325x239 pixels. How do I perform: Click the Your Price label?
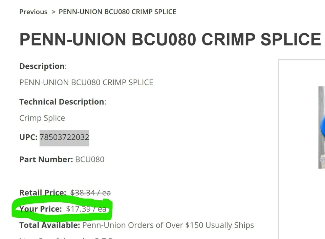click(x=41, y=209)
